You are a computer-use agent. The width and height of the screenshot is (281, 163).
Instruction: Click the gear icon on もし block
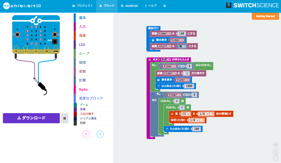pyautogui.click(x=153, y=94)
